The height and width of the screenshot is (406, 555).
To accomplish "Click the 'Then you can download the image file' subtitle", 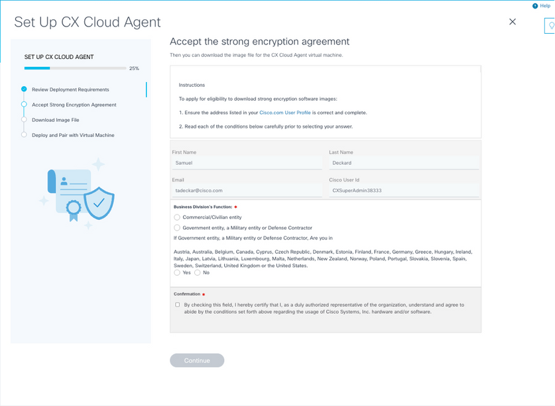I will tap(256, 55).
